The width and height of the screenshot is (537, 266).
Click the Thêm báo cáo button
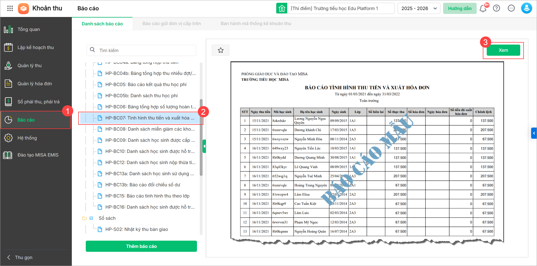point(141,246)
